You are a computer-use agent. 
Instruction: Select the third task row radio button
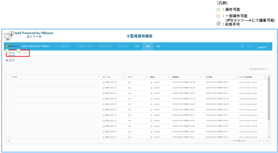coord(8,93)
